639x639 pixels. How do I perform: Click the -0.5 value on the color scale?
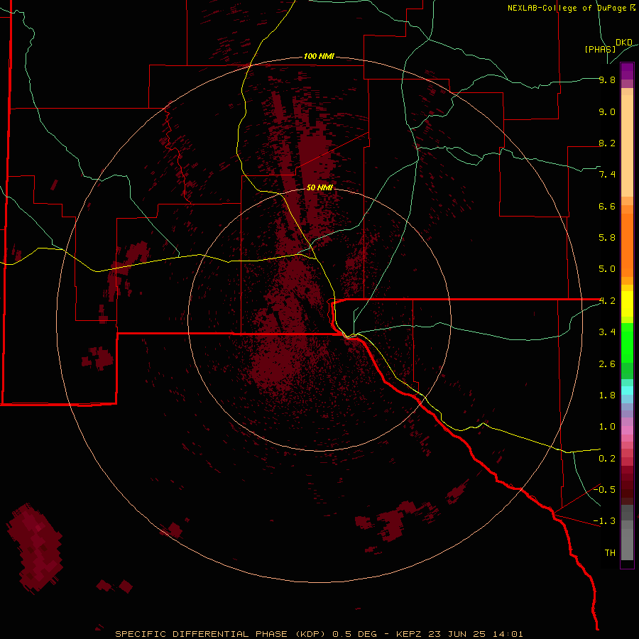coord(604,490)
